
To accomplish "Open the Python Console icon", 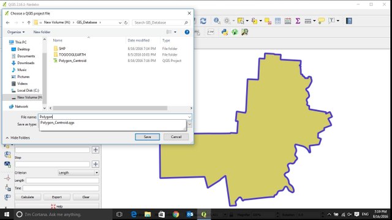I will [x=225, y=32].
